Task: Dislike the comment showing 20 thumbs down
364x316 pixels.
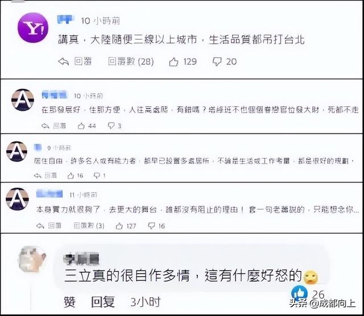Action: point(217,62)
